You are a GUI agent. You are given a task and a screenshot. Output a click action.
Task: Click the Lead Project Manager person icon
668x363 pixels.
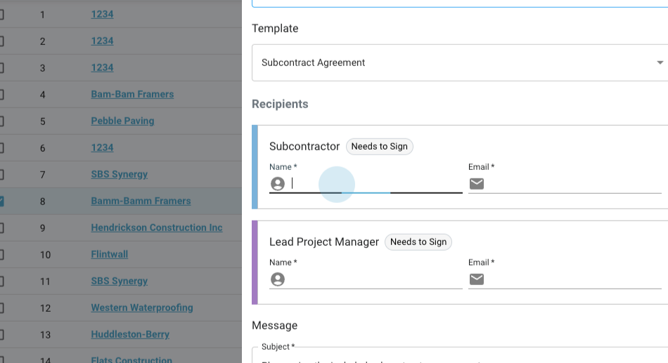pos(278,279)
